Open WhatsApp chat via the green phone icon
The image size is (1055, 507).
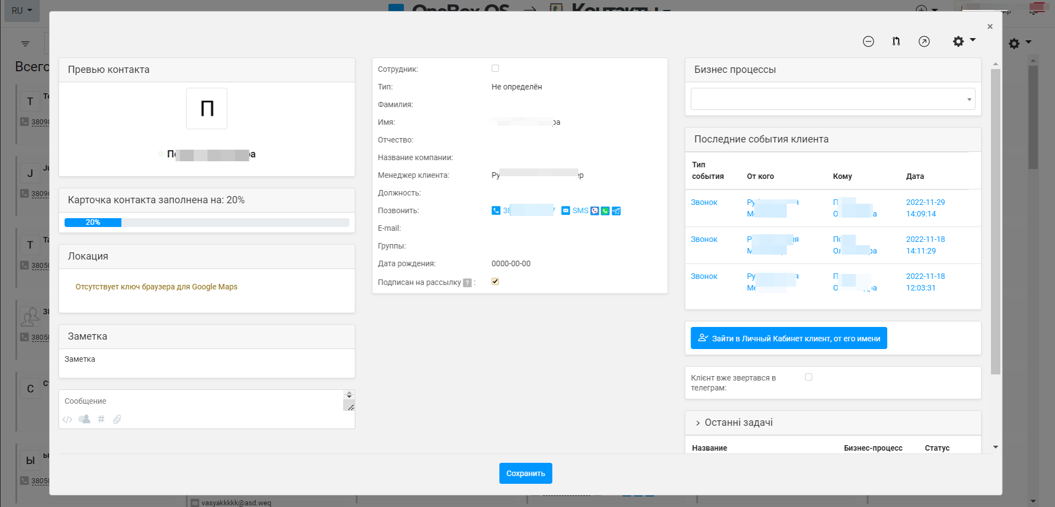[x=605, y=211]
